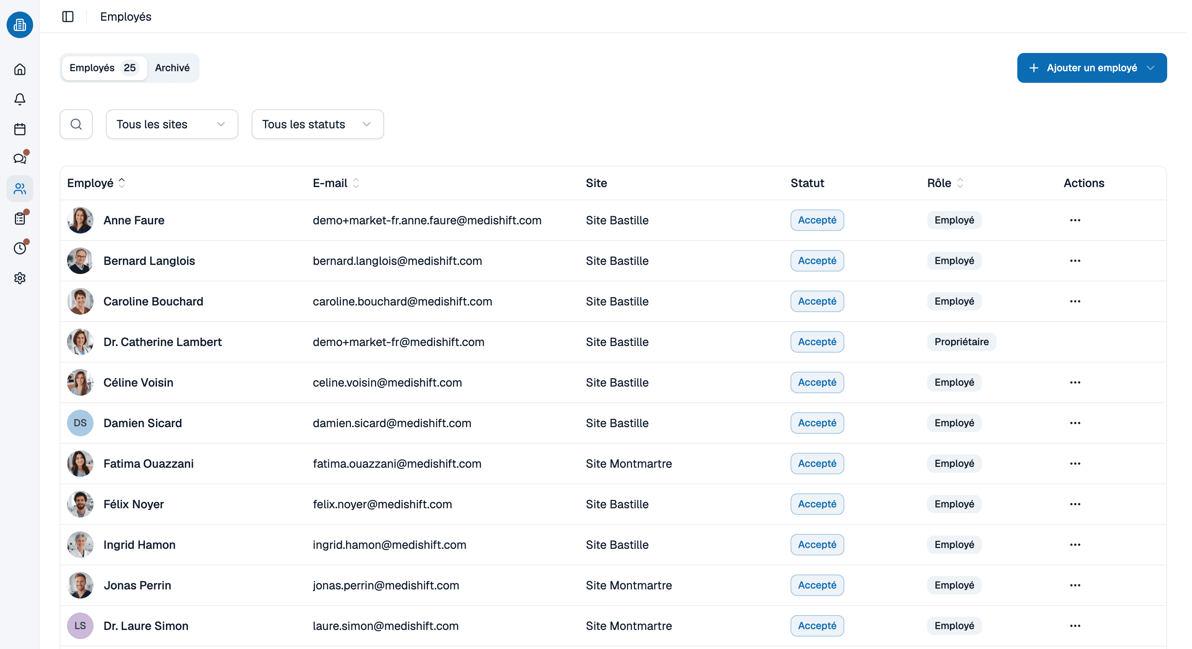The height and width of the screenshot is (649, 1192).
Task: Click the search magnifier button
Action: [x=76, y=124]
